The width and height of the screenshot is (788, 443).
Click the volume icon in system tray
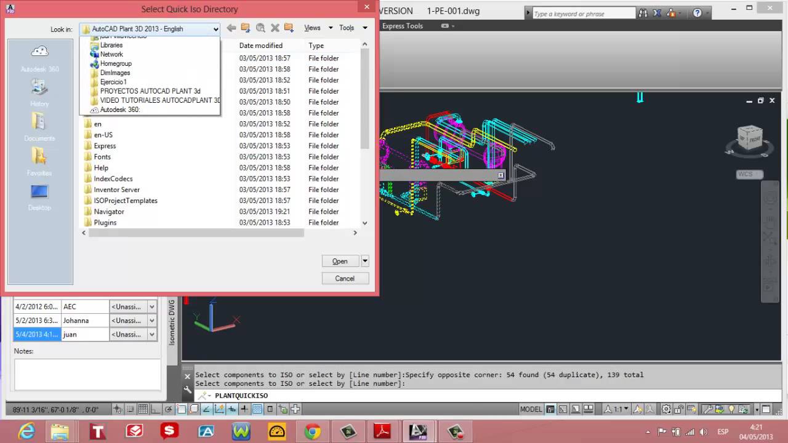704,432
